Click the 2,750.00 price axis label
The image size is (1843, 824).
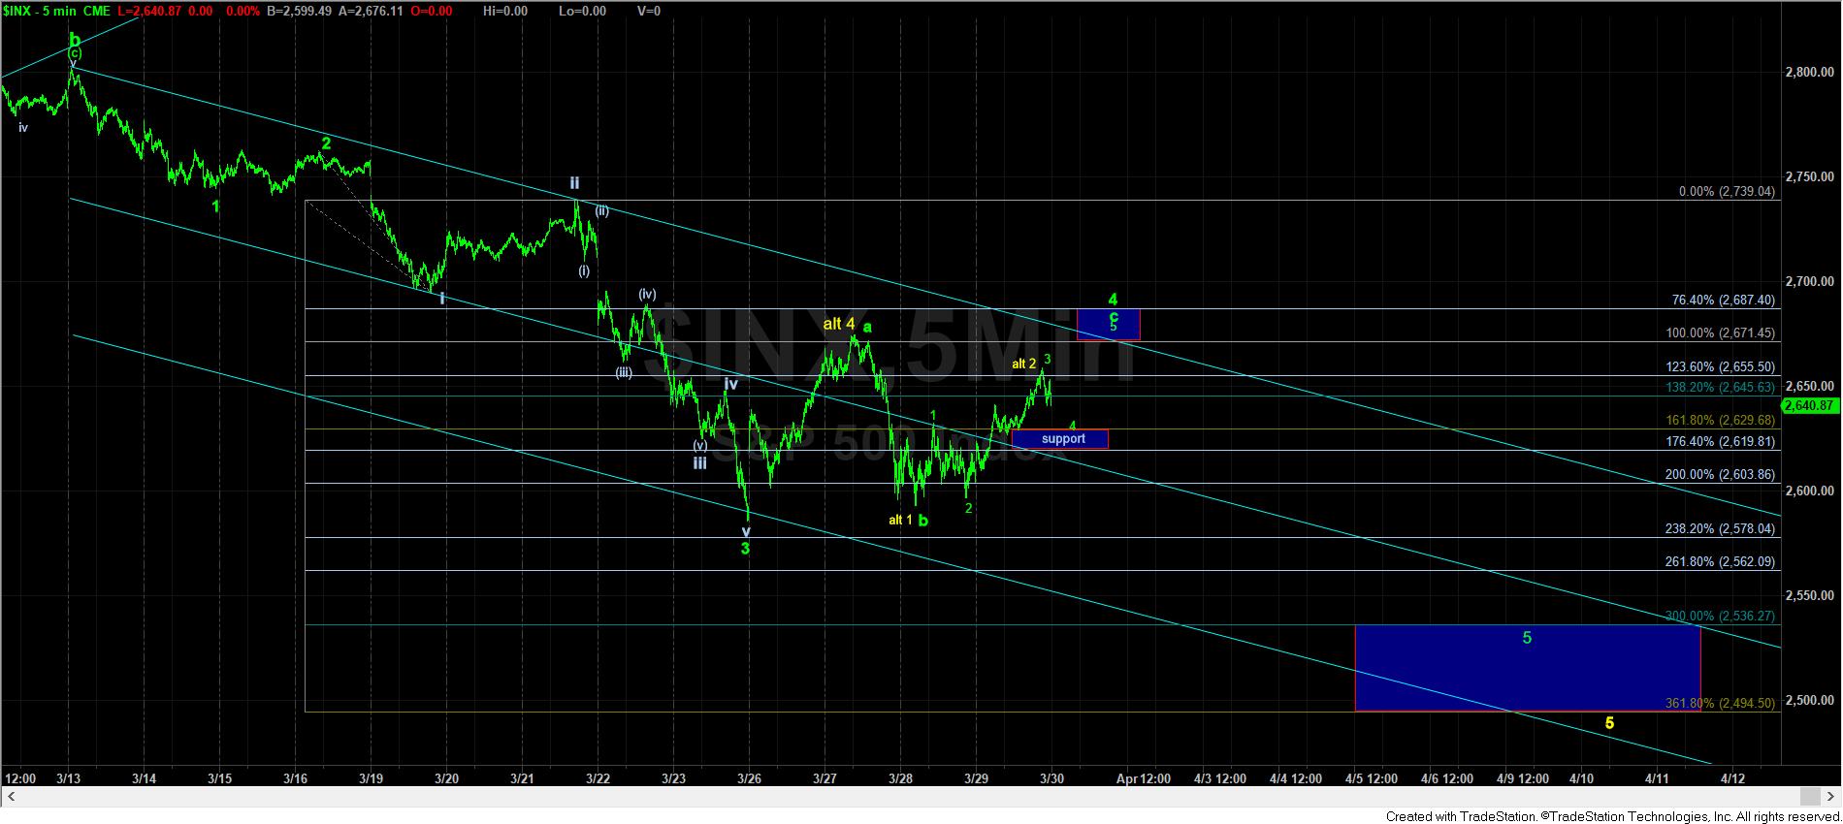click(1809, 176)
